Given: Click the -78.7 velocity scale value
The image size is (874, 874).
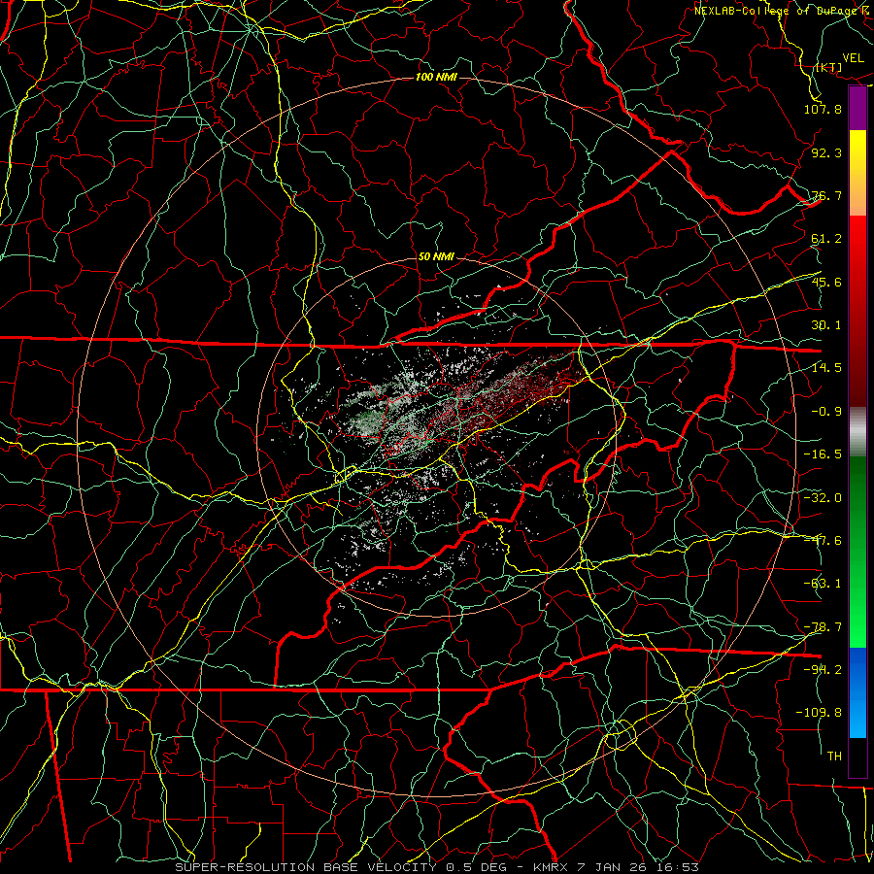Looking at the screenshot, I should [823, 627].
